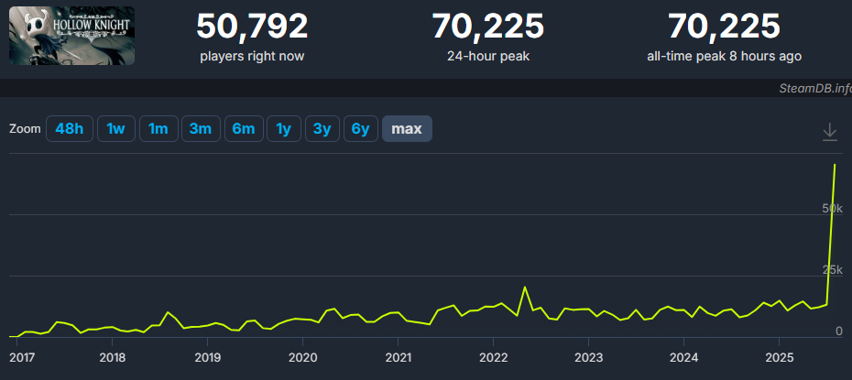852x380 pixels.
Task: Click the 2022 x-axis label
Action: [x=493, y=358]
